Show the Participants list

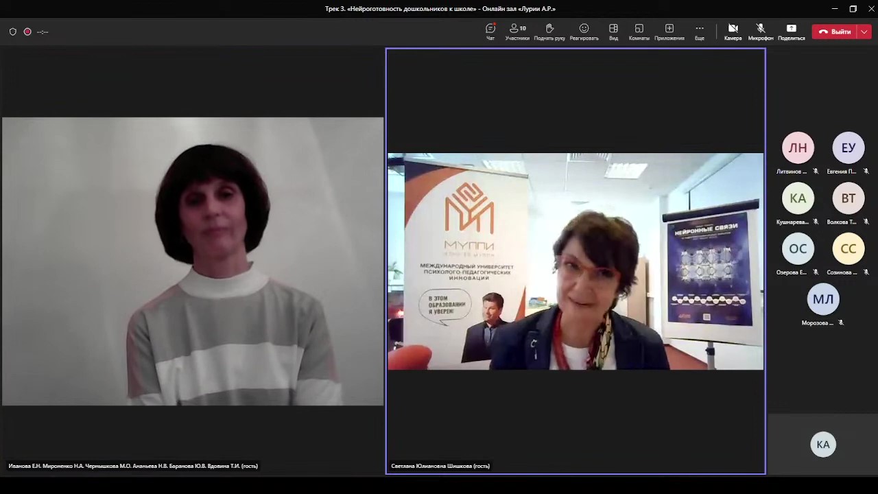517,32
